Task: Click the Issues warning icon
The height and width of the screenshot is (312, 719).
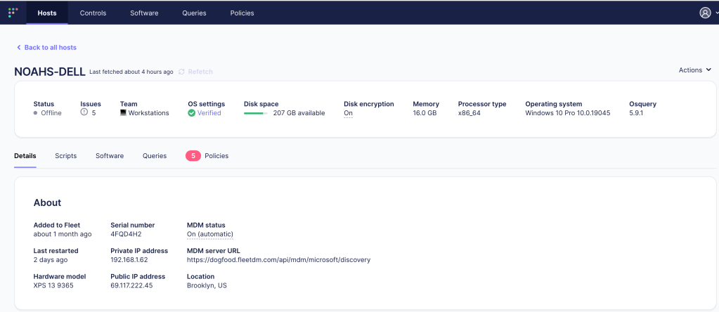Action: (x=84, y=112)
